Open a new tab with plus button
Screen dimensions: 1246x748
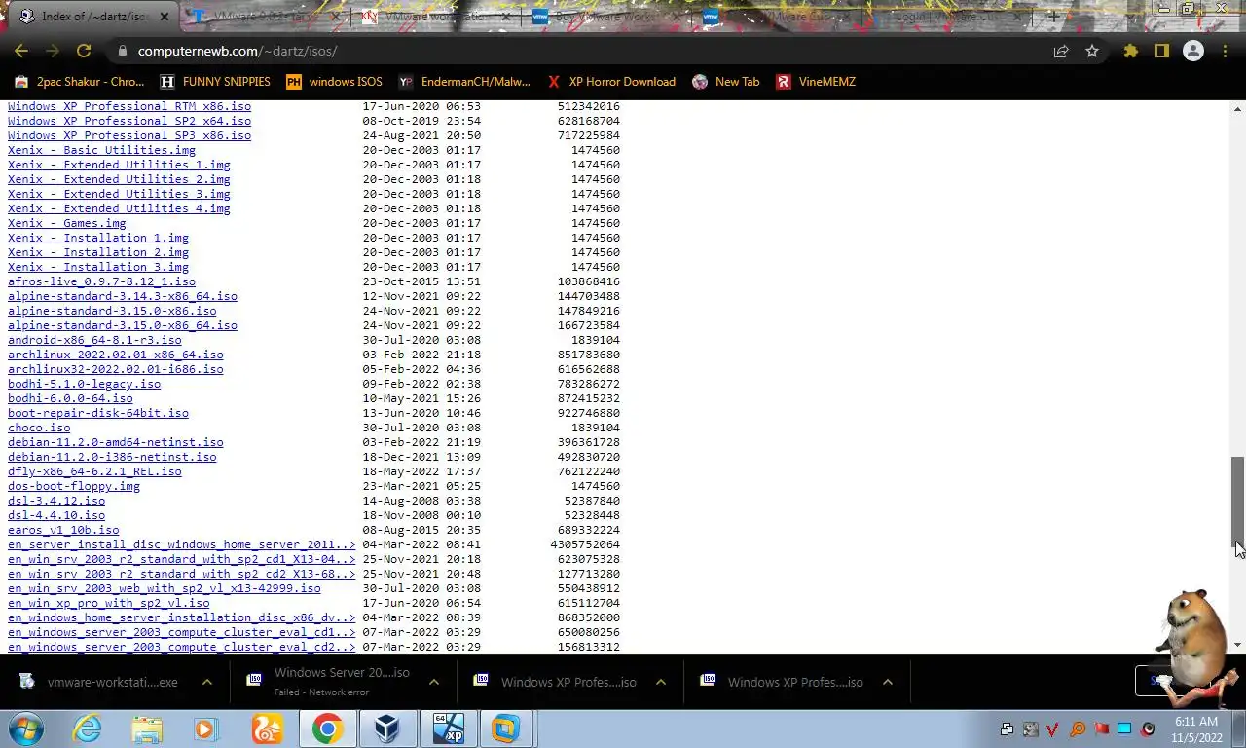click(x=1053, y=17)
